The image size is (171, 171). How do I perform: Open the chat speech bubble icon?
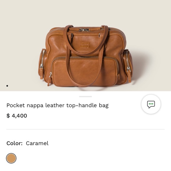tap(151, 104)
